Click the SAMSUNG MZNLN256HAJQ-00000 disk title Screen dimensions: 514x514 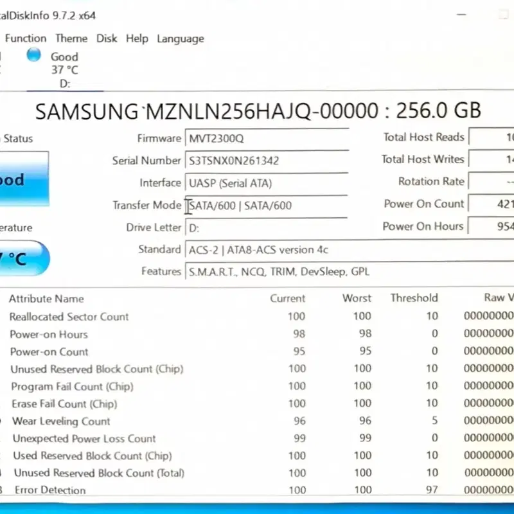(258, 111)
